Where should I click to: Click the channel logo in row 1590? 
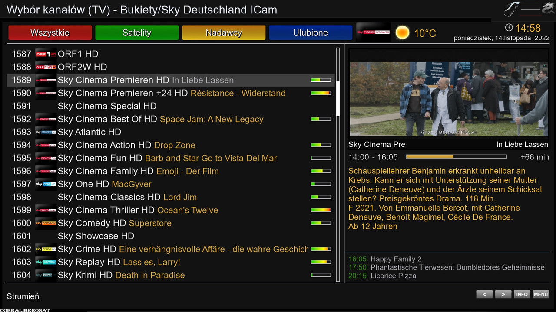coord(46,93)
